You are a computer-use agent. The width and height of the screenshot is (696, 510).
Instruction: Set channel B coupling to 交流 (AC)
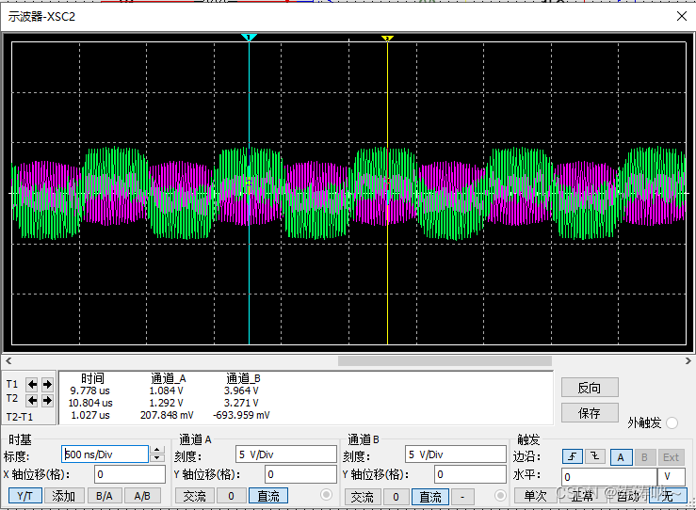(x=363, y=497)
